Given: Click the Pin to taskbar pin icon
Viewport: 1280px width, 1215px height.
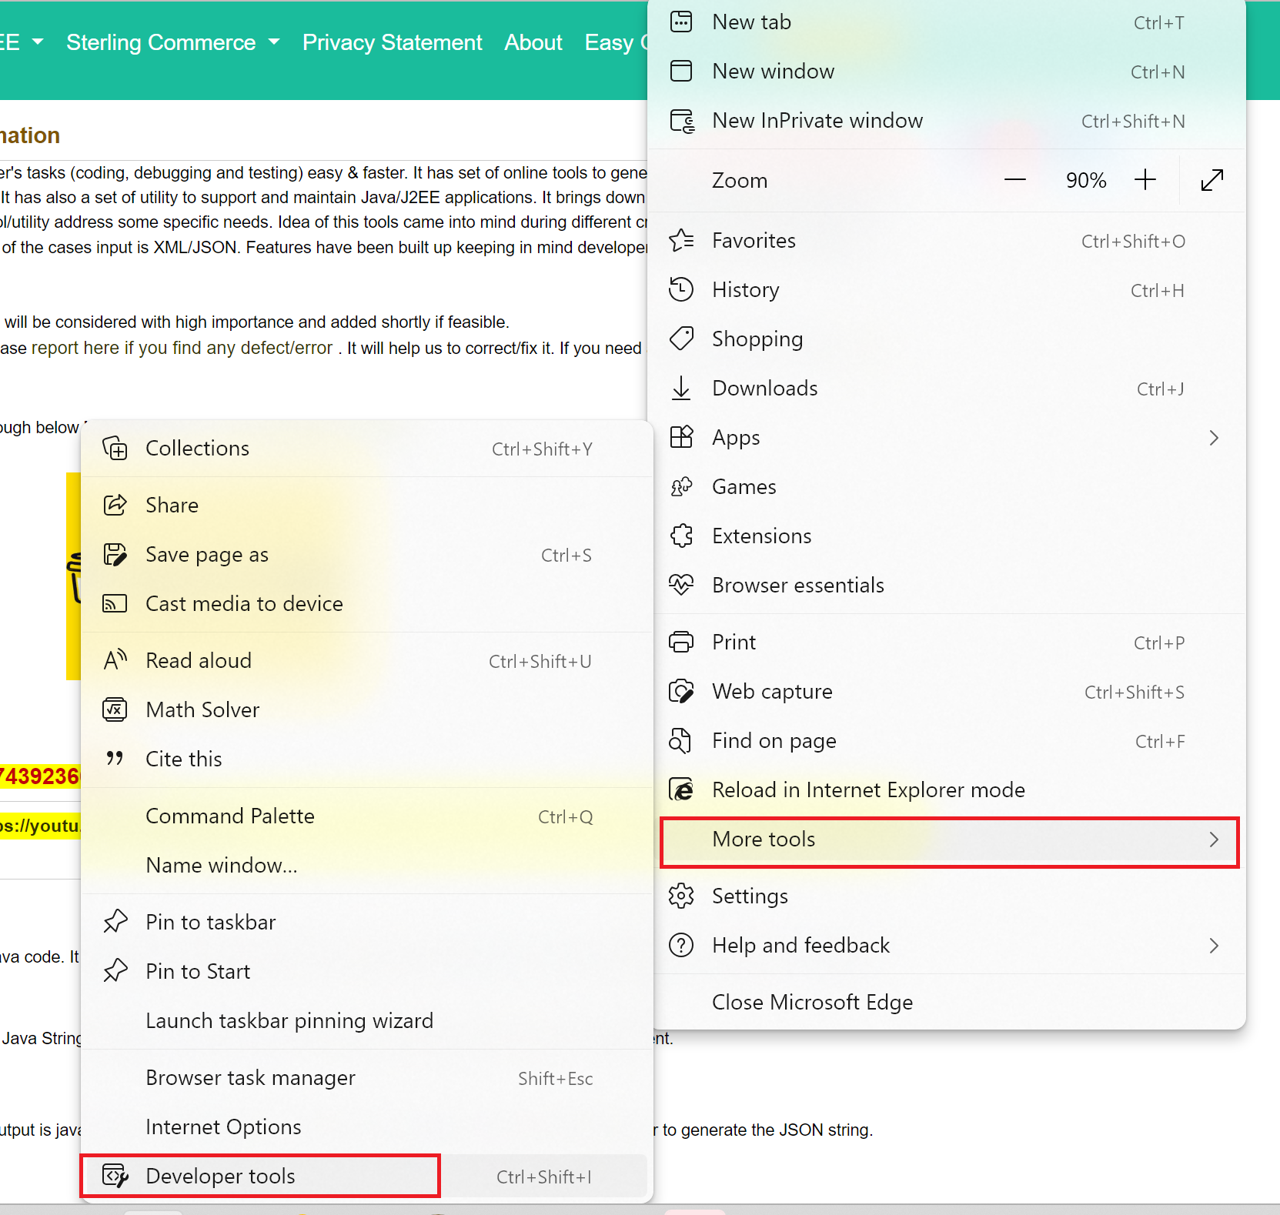Looking at the screenshot, I should pyautogui.click(x=115, y=922).
